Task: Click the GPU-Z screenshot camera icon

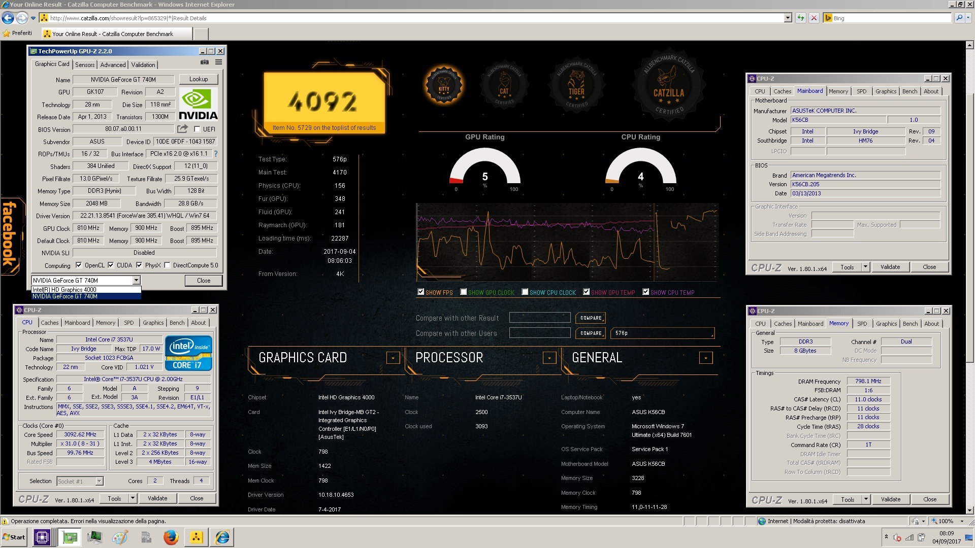Action: point(204,62)
